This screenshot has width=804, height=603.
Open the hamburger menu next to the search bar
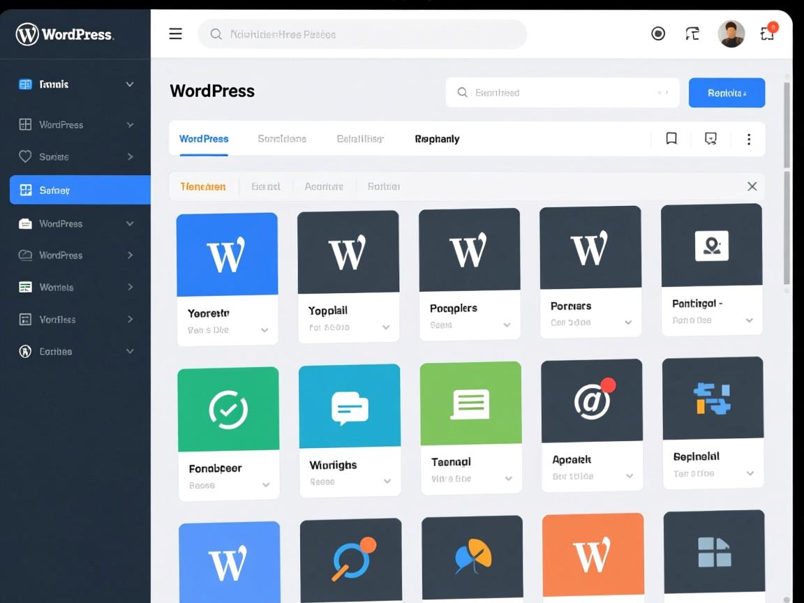pos(175,33)
